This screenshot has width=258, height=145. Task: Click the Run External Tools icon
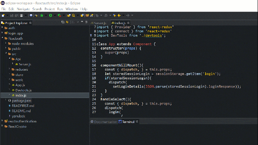click(x=59, y=15)
